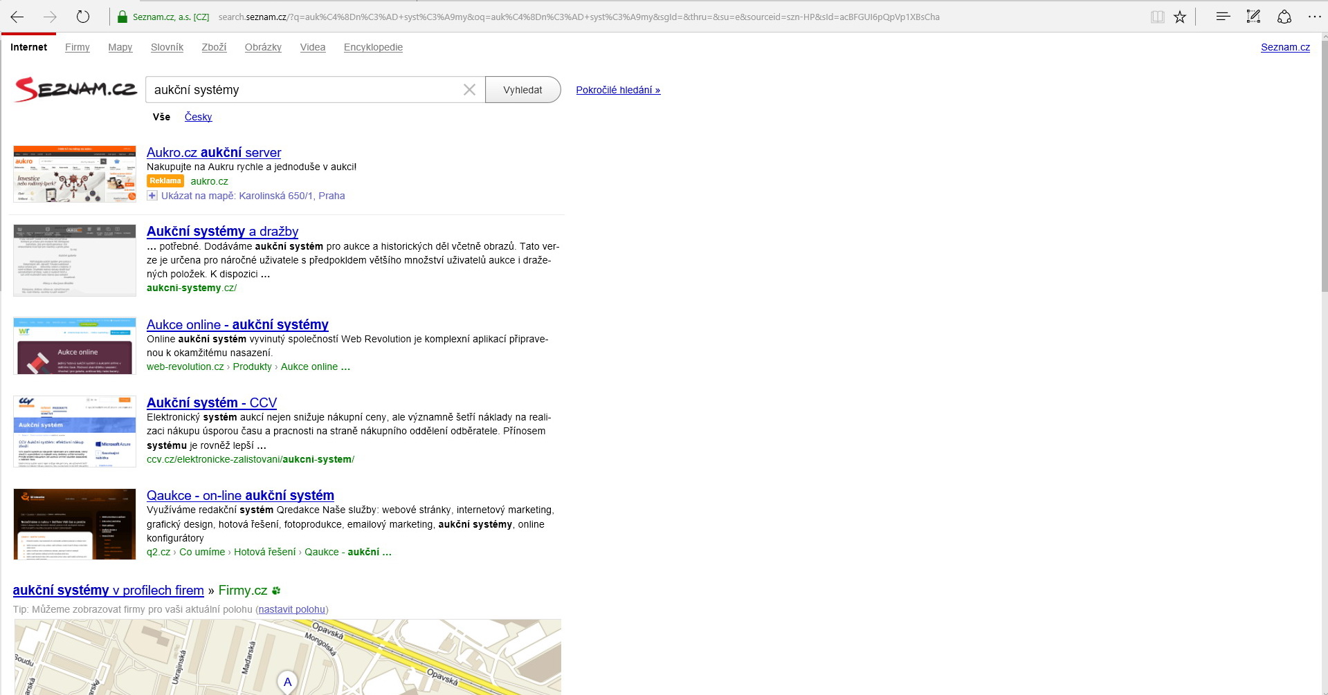Open Qaukce - on-line aukční systém result
The image size is (1328, 695).
240,495
